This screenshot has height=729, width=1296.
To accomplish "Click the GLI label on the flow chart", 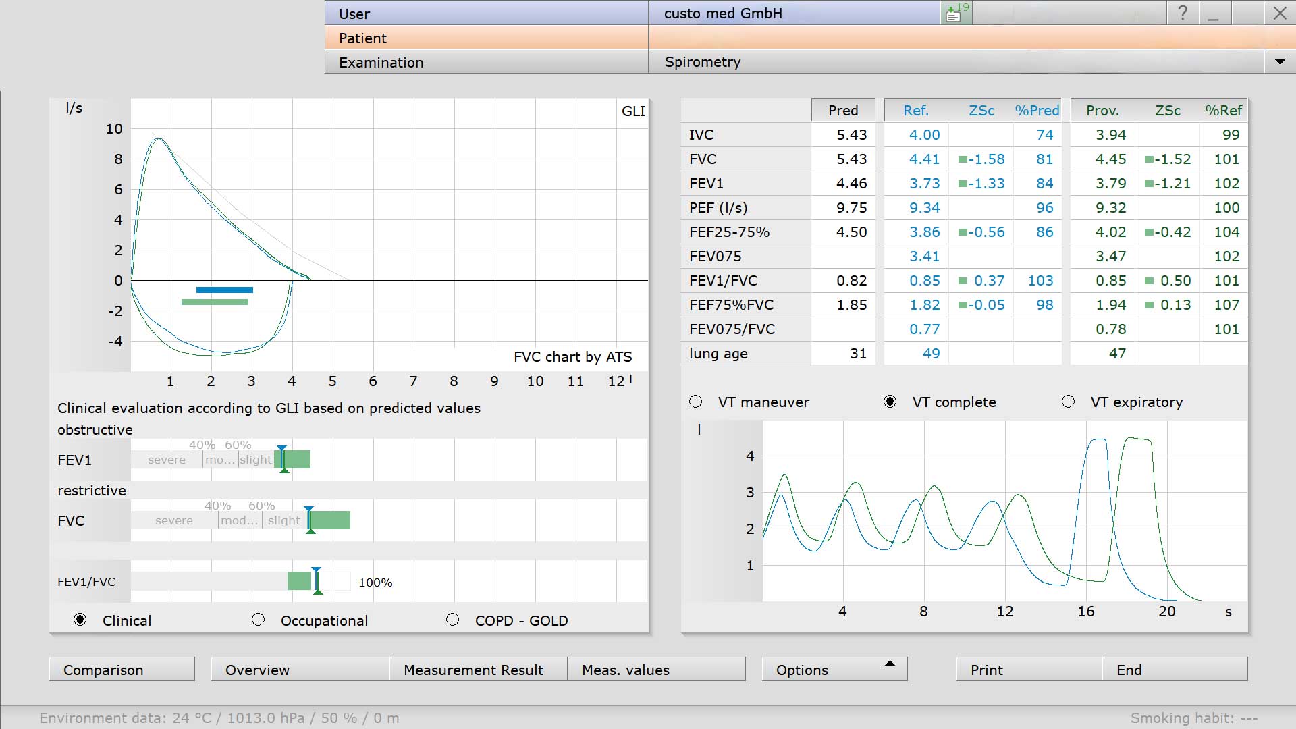I will click(633, 111).
